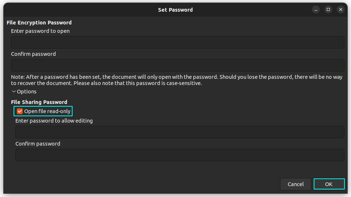Image resolution: width=351 pixels, height=197 pixels.
Task: Collapse the Options section chevron
Action: tap(14, 92)
